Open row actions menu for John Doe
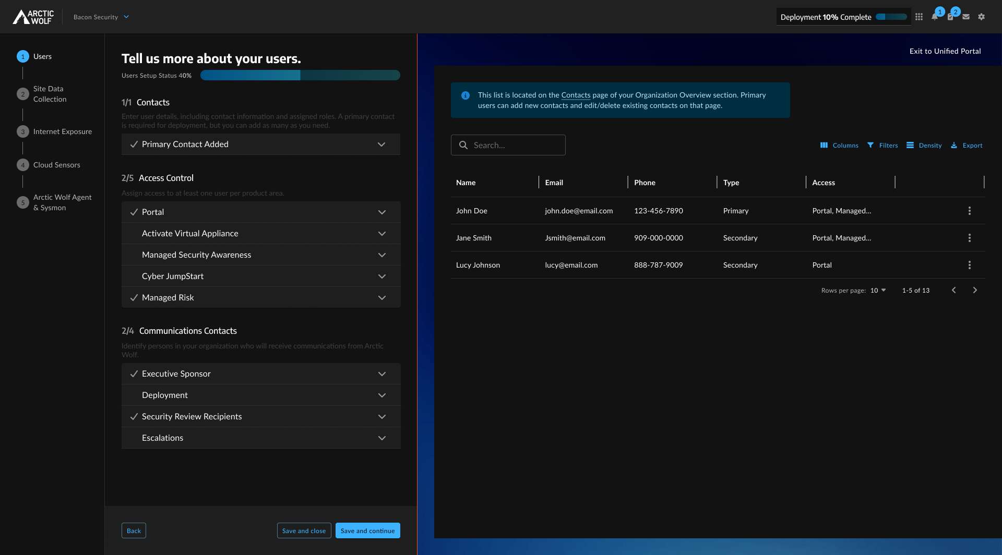1002x555 pixels. [x=970, y=211]
